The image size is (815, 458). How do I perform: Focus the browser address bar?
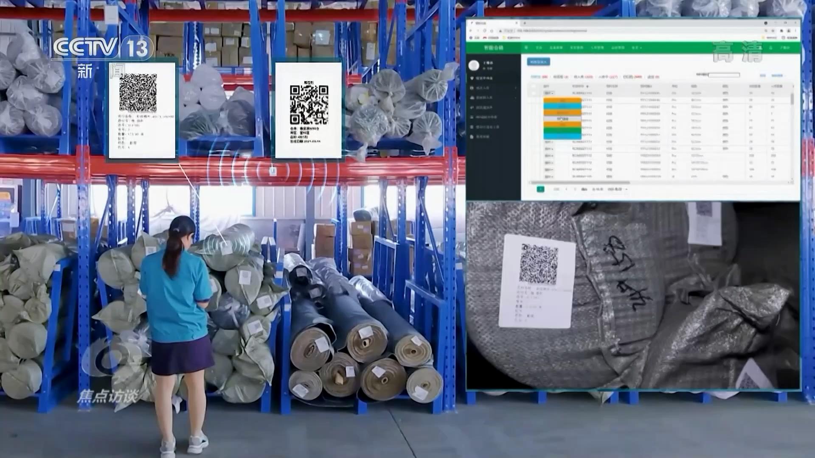[x=628, y=31]
